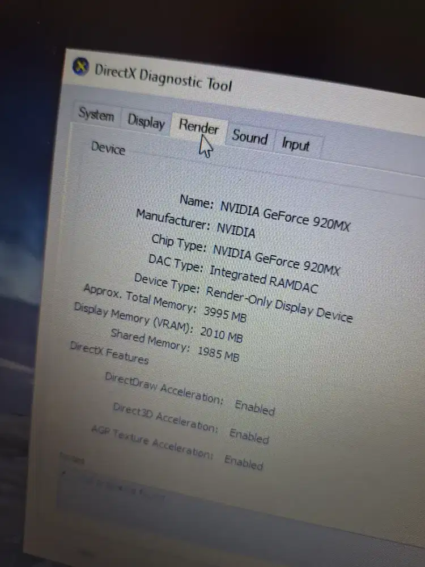Select Direct3D Acceleration Enabled value
Screen dimensions: 425x567
249,435
